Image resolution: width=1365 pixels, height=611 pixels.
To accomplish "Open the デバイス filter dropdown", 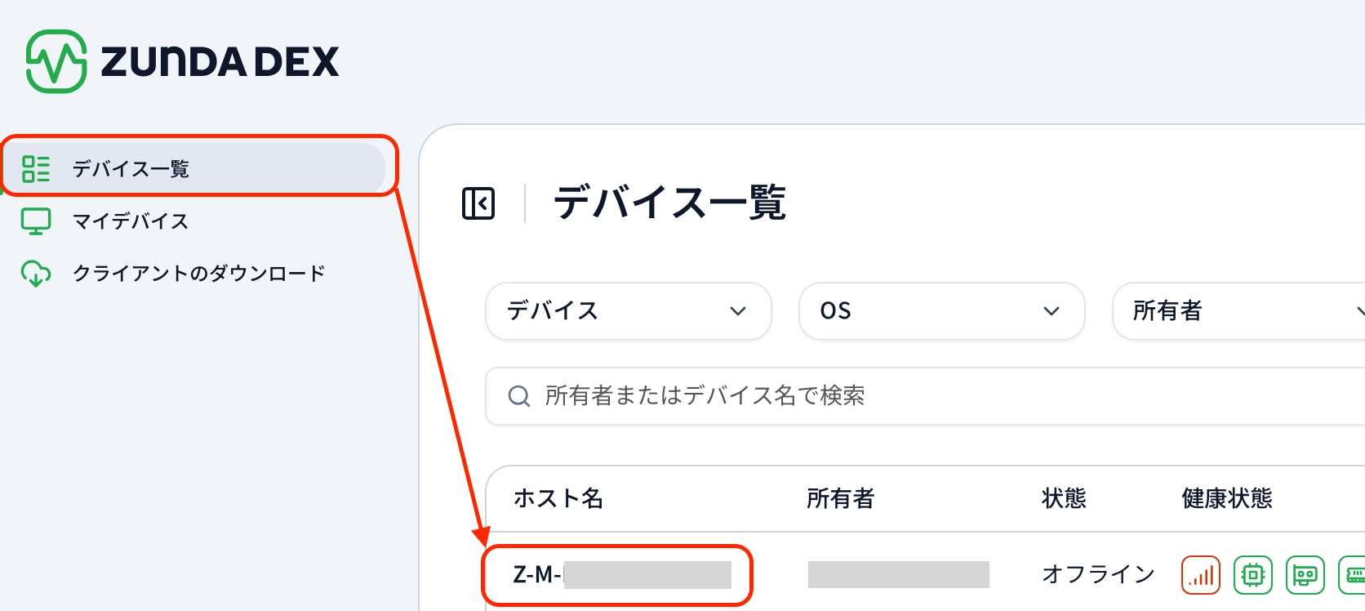I will click(x=628, y=311).
